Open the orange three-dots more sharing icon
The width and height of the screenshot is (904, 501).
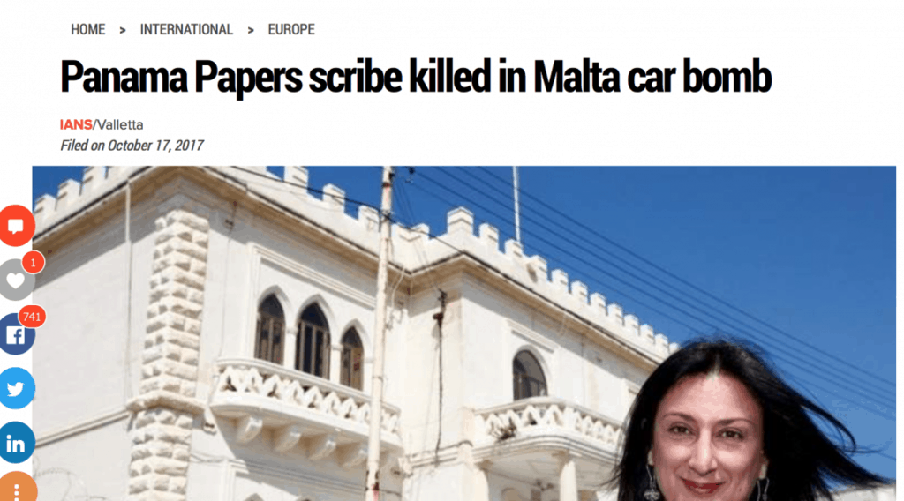point(17,488)
